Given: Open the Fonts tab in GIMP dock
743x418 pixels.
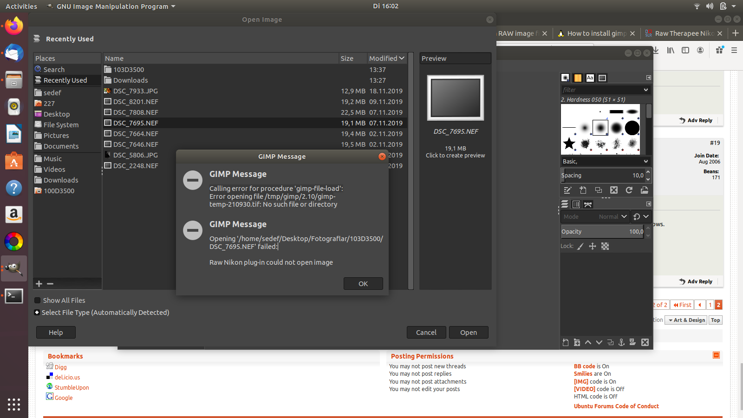Looking at the screenshot, I should [590, 78].
